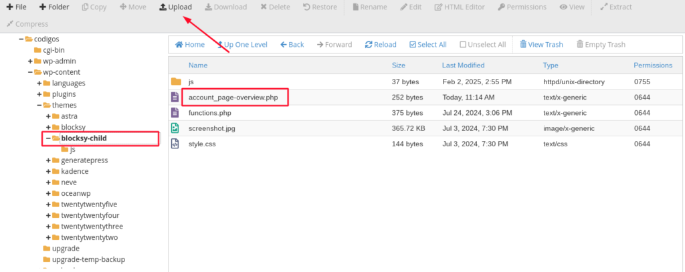
Task: Expand the blocksy theme folder
Action: click(x=48, y=127)
